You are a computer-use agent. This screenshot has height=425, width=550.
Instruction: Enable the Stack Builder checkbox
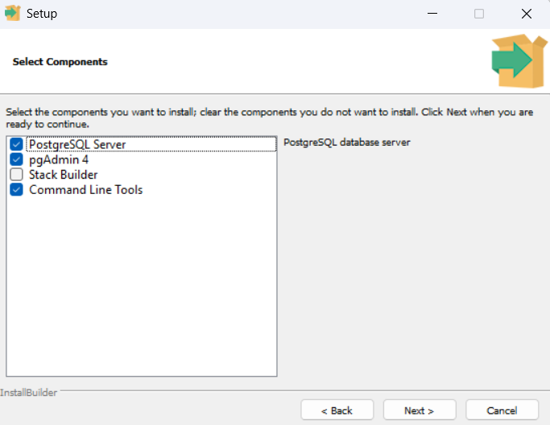point(16,175)
